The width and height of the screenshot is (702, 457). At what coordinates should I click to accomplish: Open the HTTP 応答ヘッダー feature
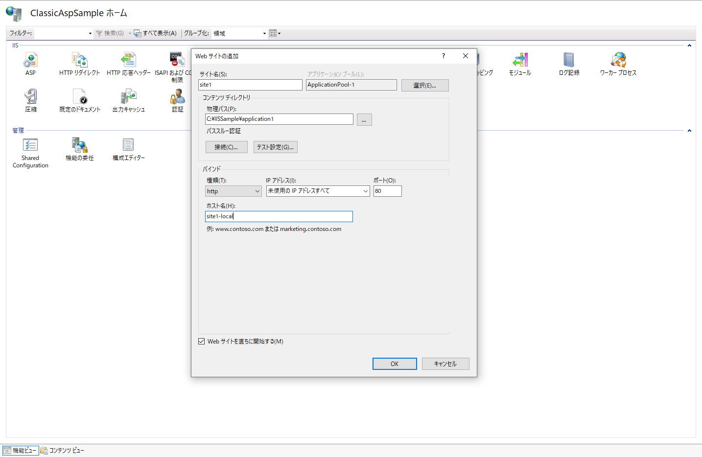click(x=129, y=64)
